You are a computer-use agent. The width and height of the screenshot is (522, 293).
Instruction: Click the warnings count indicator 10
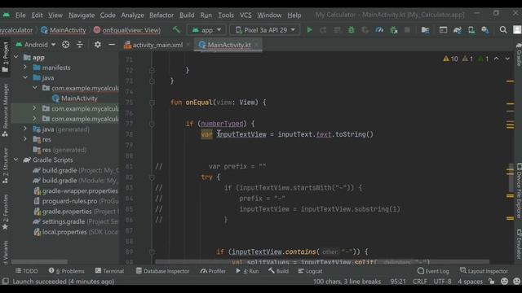tap(450, 59)
